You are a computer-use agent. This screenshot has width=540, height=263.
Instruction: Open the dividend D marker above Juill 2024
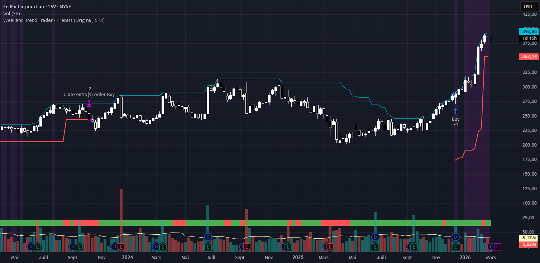208,237
